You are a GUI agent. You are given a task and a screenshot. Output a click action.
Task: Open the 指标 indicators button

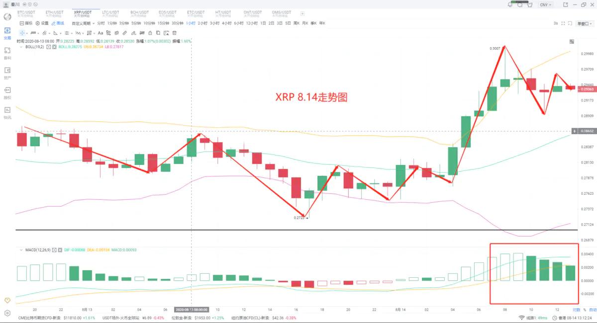(26, 23)
